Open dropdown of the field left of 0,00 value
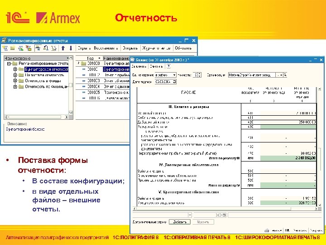Image resolution: width=326 pixels, height=245 pixels. [190, 215]
